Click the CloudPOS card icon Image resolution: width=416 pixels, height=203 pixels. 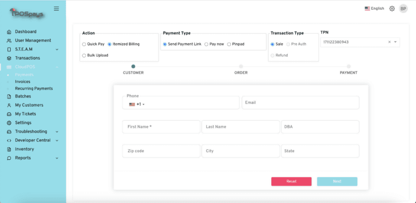pyautogui.click(x=9, y=67)
